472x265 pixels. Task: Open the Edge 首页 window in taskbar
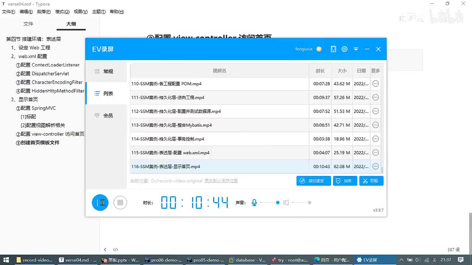coord(332,260)
